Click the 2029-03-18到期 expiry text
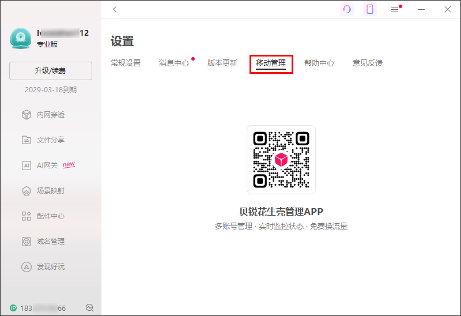461x316 pixels. tap(51, 90)
